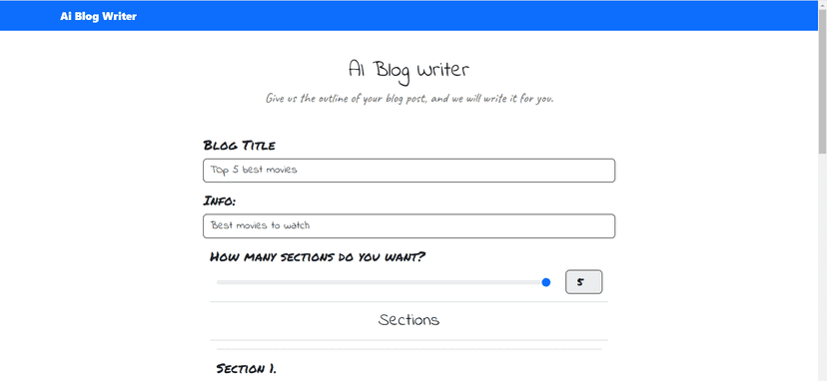The image size is (827, 381).
Task: Click the 'How many sections do you want?' label
Action: (318, 257)
